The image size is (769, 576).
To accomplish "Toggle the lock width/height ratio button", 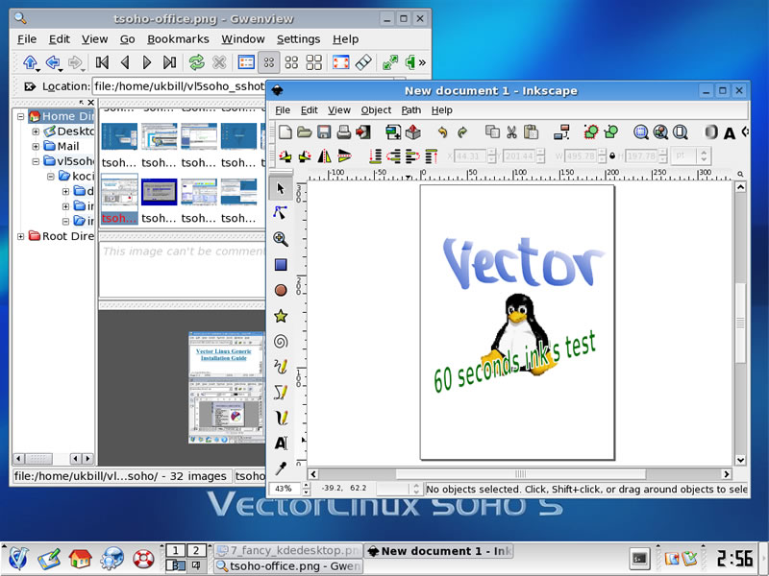I will pyautogui.click(x=613, y=156).
